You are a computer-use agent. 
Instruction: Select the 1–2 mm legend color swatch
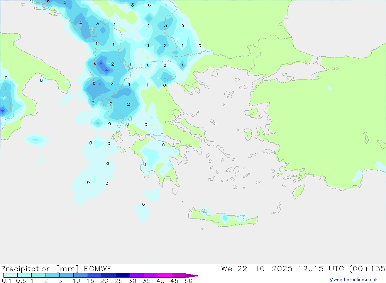click(39, 275)
